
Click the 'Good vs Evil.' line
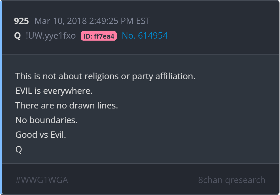click(x=41, y=135)
